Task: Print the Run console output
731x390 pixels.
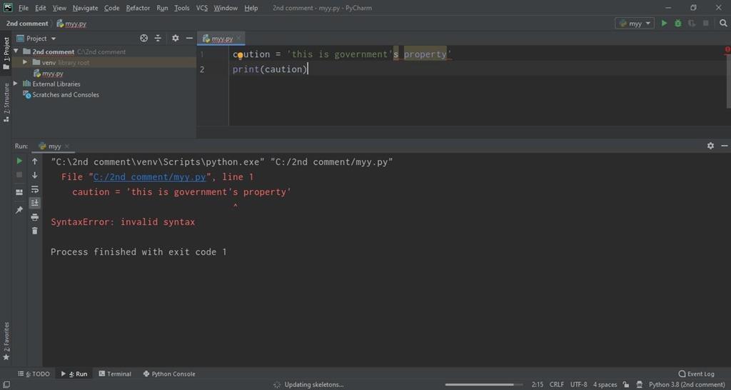Action: tap(35, 217)
